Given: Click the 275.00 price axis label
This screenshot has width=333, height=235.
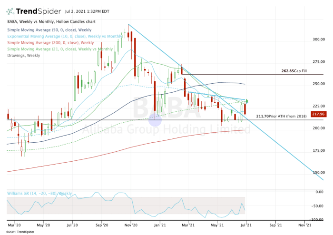Looking at the screenshot, I should (x=319, y=61).
